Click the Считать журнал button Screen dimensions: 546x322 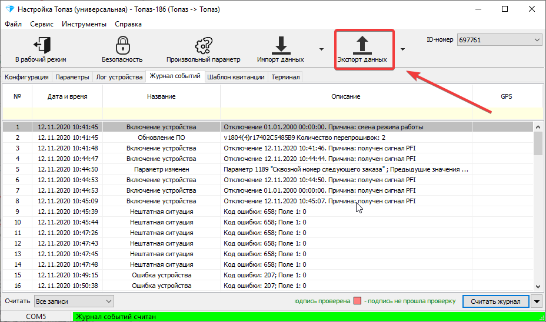point(495,301)
